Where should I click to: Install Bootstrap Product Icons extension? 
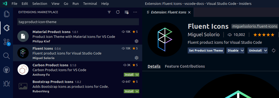coord(129,91)
